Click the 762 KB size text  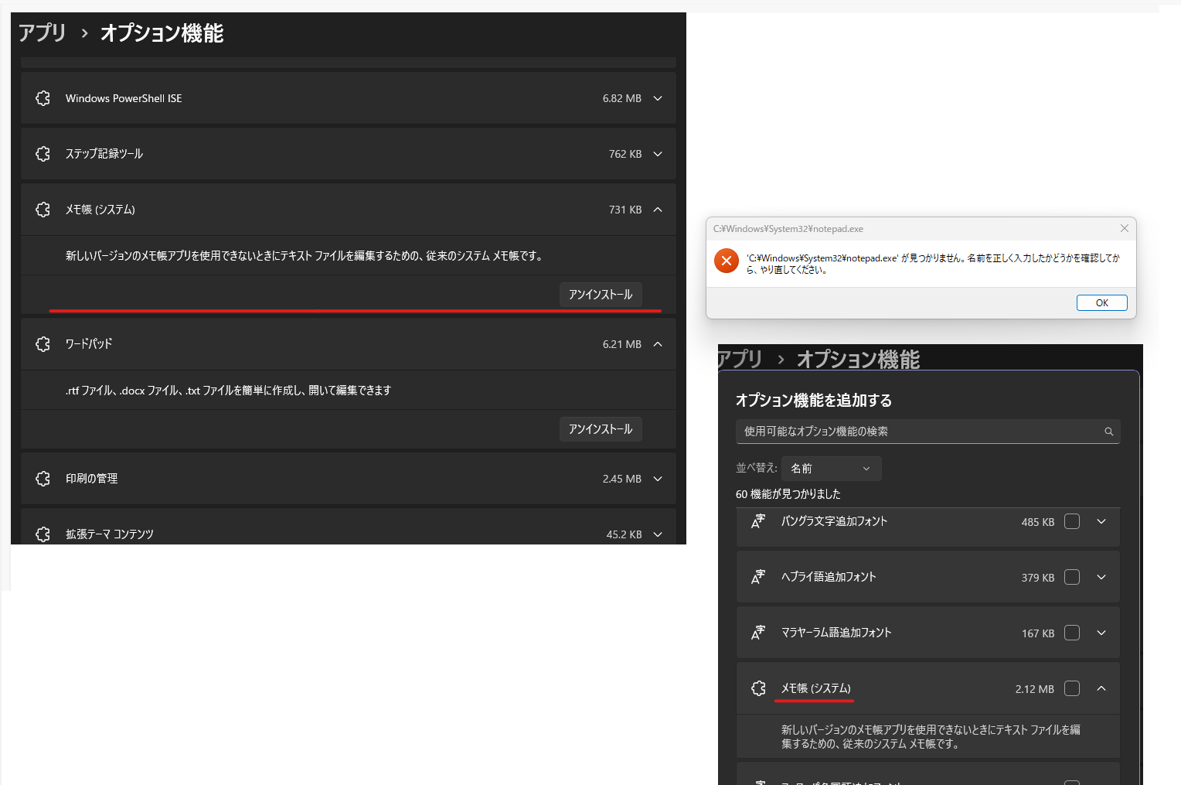point(625,154)
